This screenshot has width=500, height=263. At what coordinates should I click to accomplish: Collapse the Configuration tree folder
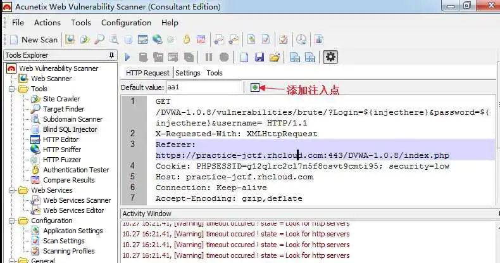coord(12,221)
